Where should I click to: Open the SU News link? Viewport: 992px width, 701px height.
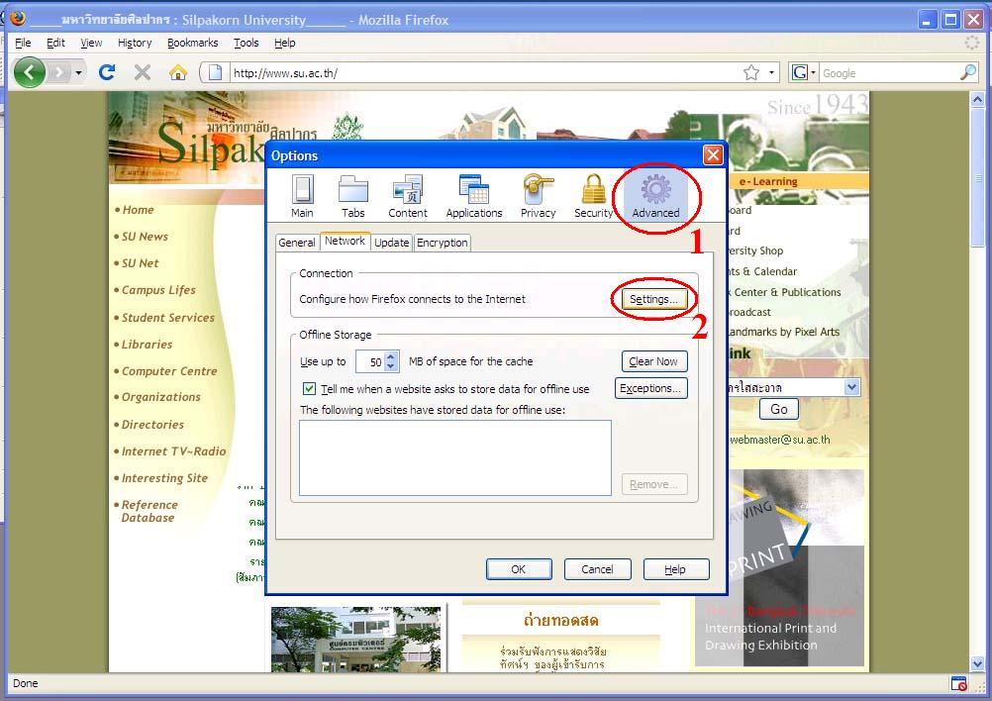click(145, 236)
